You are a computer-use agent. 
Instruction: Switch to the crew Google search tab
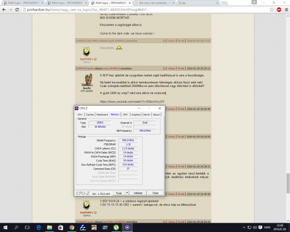(x=155, y=3)
